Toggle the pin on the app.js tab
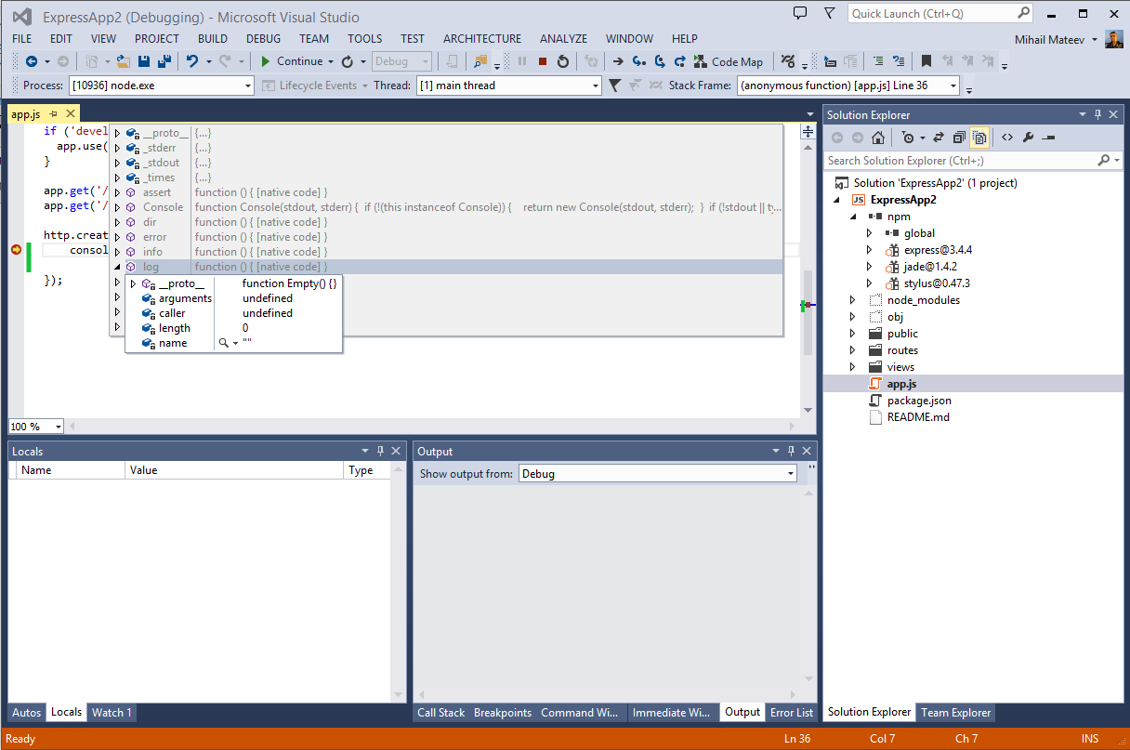1130x750 pixels. click(55, 114)
